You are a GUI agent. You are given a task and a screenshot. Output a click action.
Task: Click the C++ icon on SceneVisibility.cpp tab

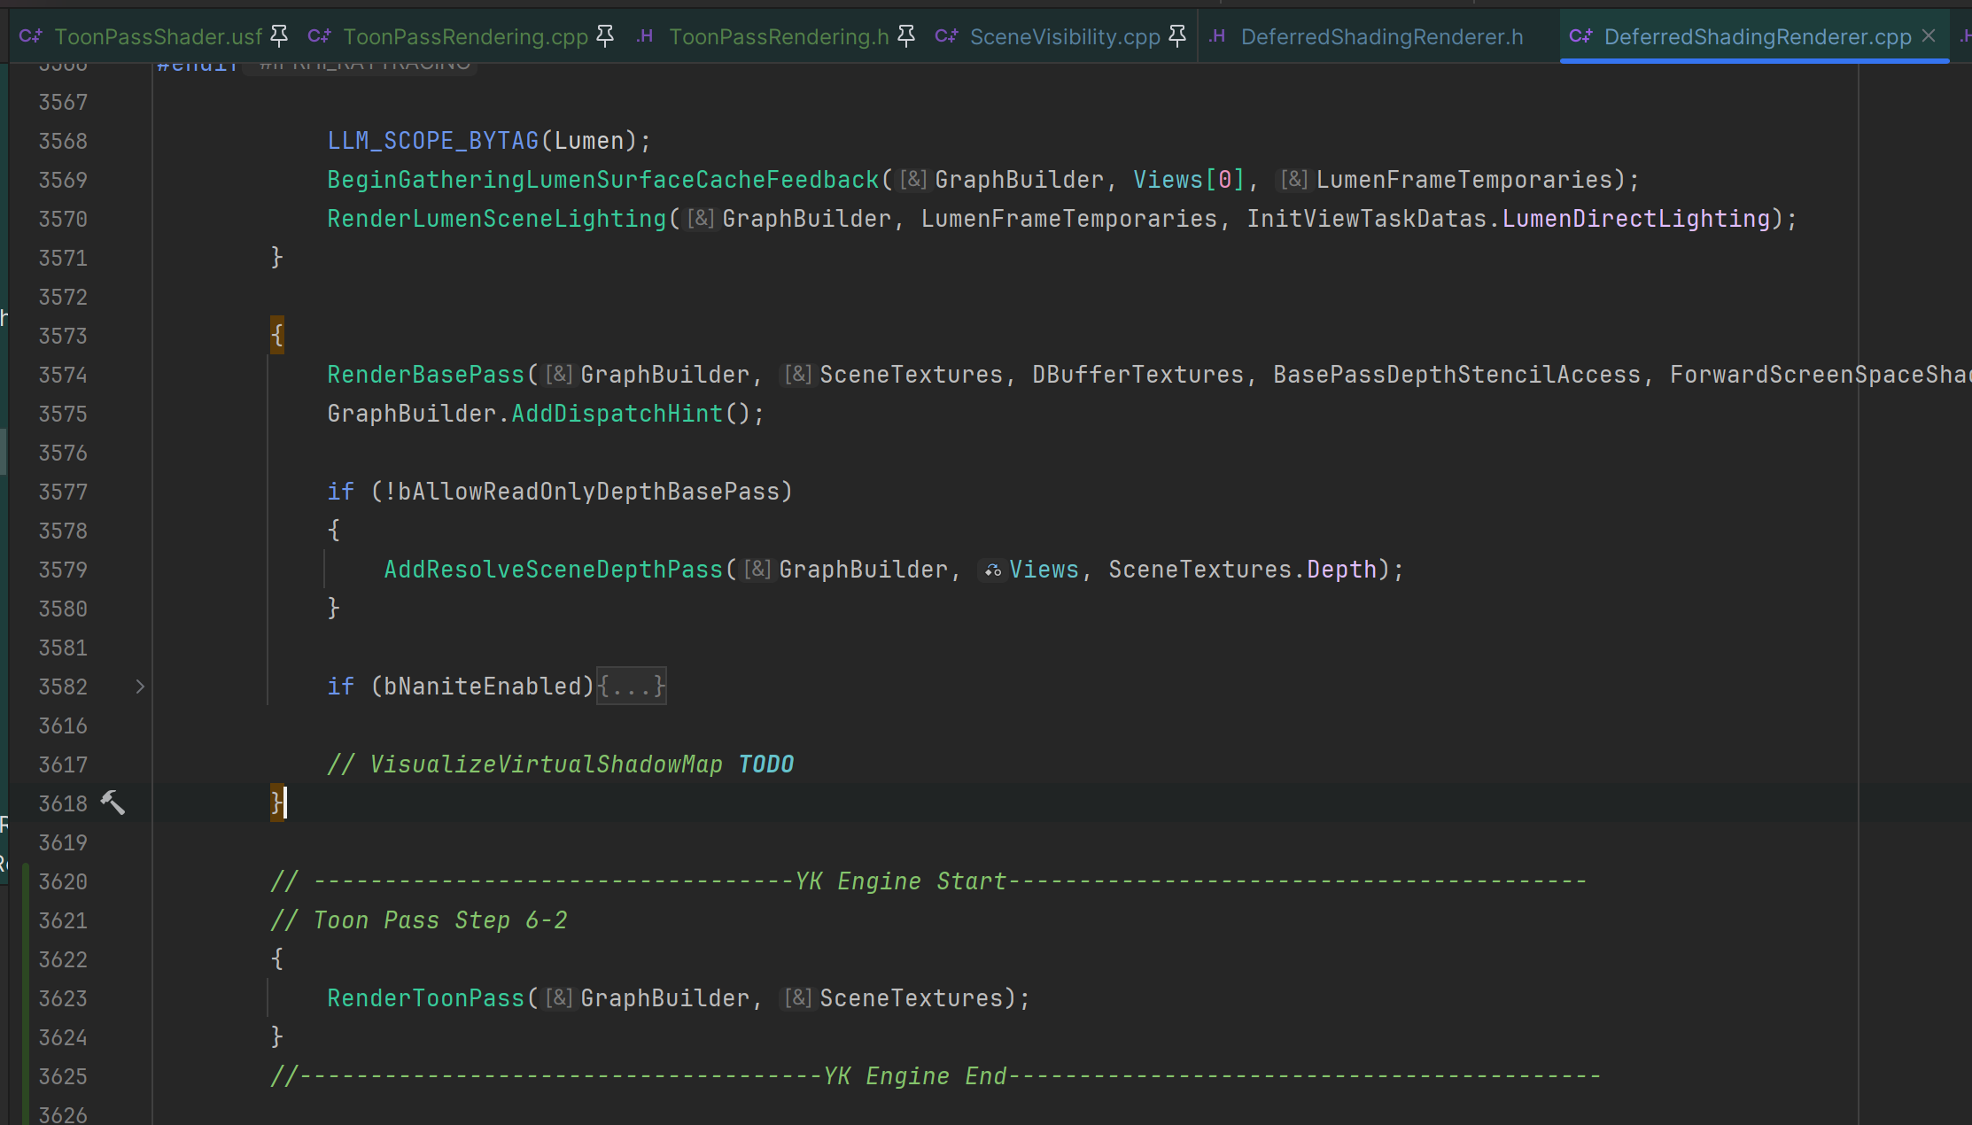tap(946, 36)
